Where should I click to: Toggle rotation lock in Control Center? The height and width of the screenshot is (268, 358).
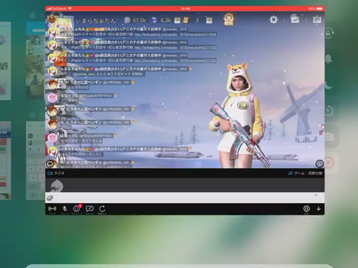pos(329,33)
